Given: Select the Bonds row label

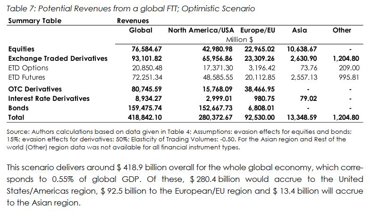Looking at the screenshot, I should point(18,108).
